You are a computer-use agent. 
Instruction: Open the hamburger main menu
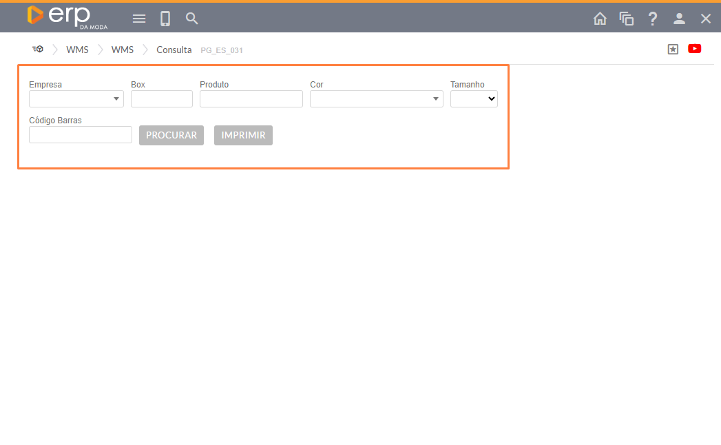tap(139, 19)
